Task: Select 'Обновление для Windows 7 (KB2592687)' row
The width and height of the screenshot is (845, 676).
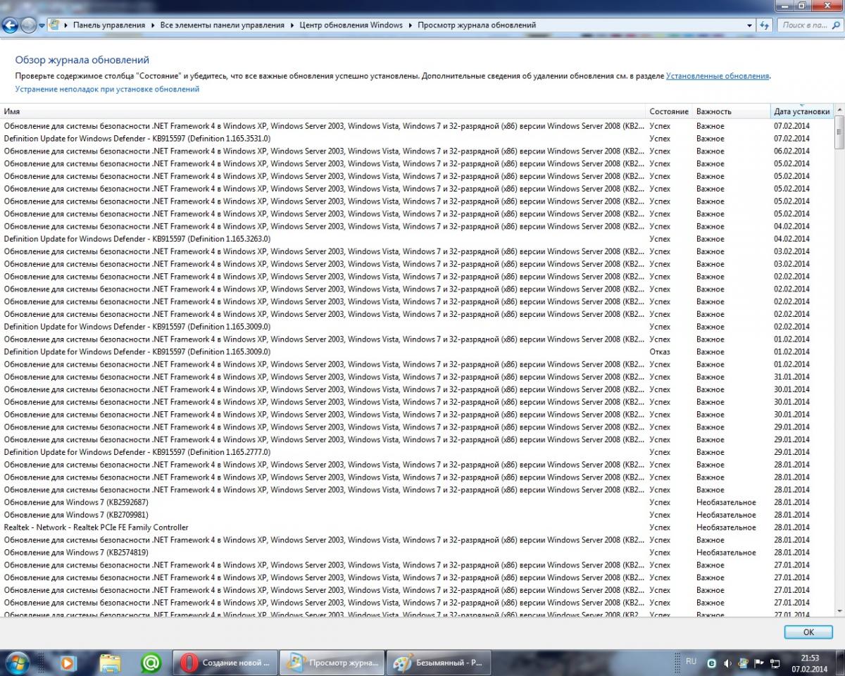Action: (417, 502)
